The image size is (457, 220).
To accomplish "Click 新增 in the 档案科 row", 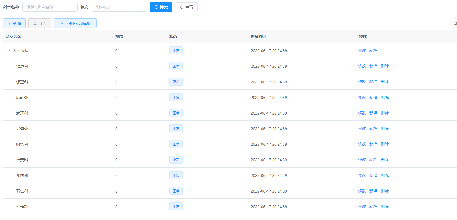I will coord(373,160).
